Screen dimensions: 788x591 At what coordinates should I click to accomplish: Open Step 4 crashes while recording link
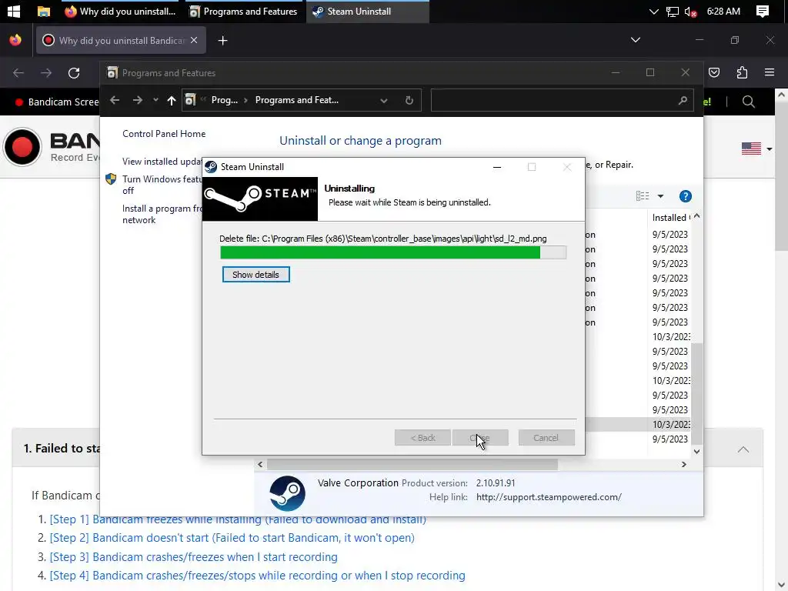(257, 576)
